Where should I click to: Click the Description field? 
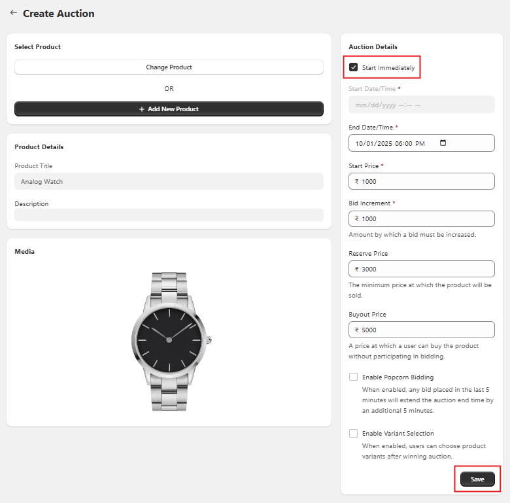(x=169, y=215)
